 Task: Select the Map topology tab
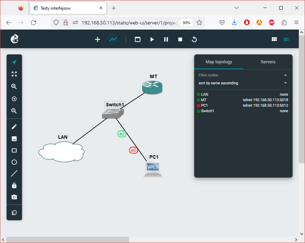point(219,62)
